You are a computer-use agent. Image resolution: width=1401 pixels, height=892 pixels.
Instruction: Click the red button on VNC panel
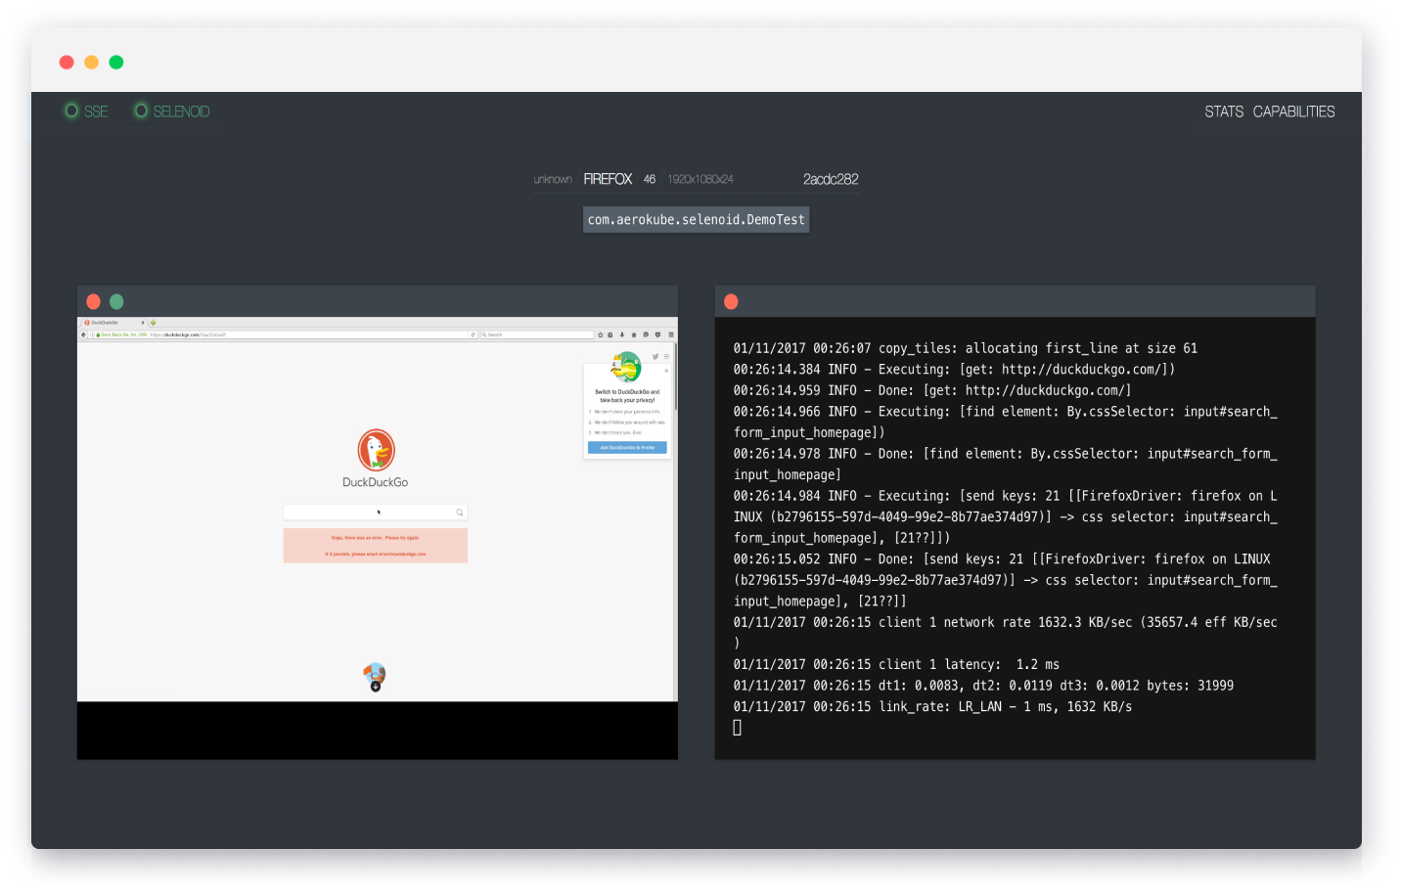coord(94,302)
